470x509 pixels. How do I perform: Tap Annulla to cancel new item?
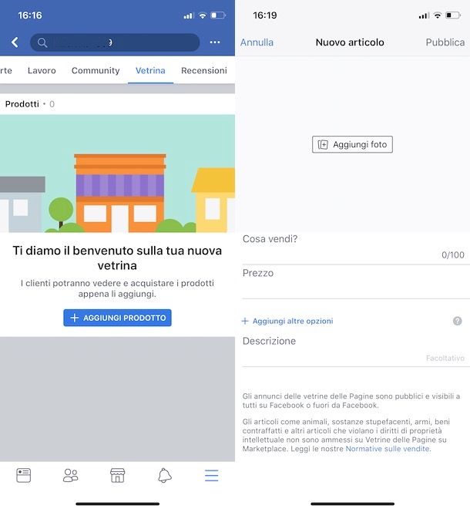click(257, 42)
